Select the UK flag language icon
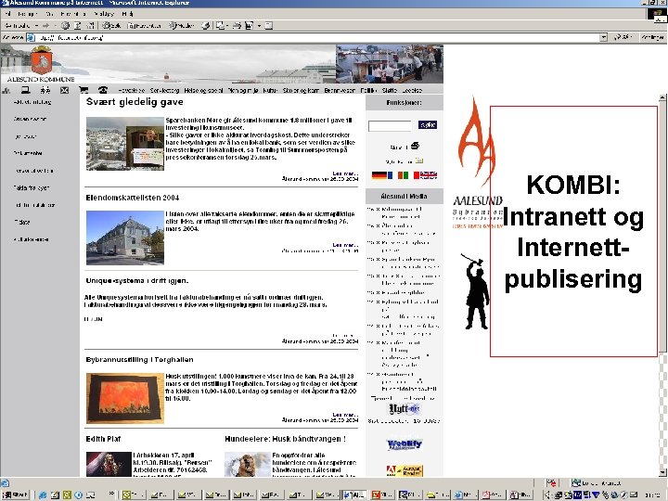Image resolution: width=668 pixels, height=501 pixels. pyautogui.click(x=429, y=175)
